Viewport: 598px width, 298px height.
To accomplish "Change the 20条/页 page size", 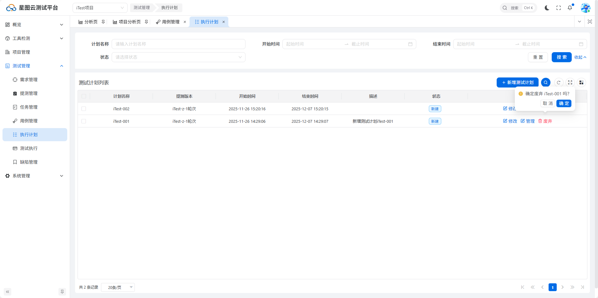I will 118,287.
